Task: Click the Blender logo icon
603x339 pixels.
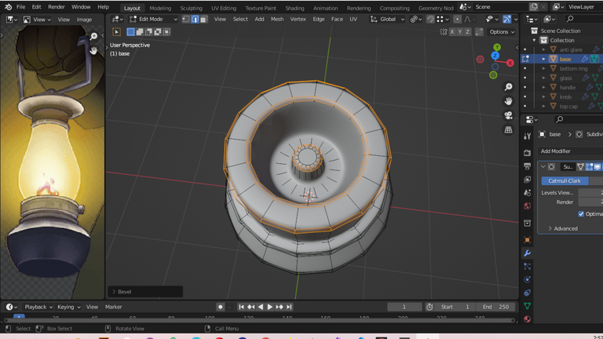Action: [8, 7]
